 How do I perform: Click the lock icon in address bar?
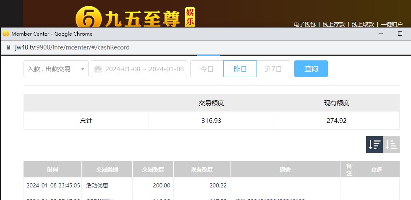(8, 47)
